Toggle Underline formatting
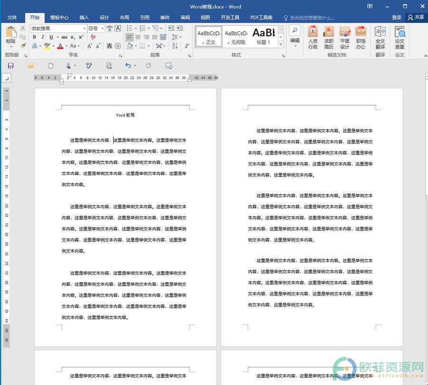 (x=51, y=37)
